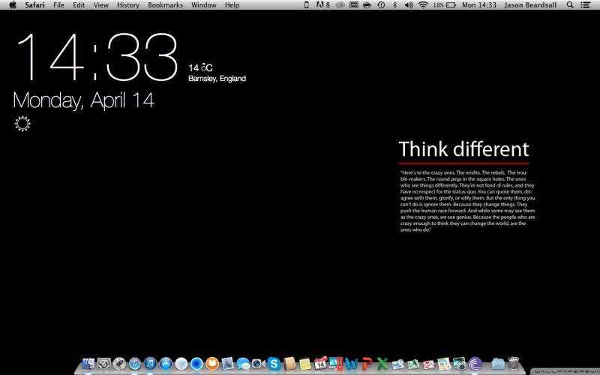This screenshot has height=375, width=600.
Task: Open the Trash in the Dock
Action: (x=514, y=363)
